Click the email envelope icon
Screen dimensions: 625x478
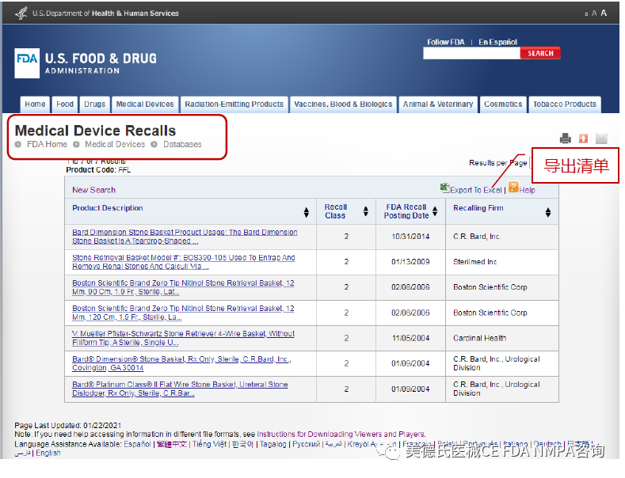(601, 138)
